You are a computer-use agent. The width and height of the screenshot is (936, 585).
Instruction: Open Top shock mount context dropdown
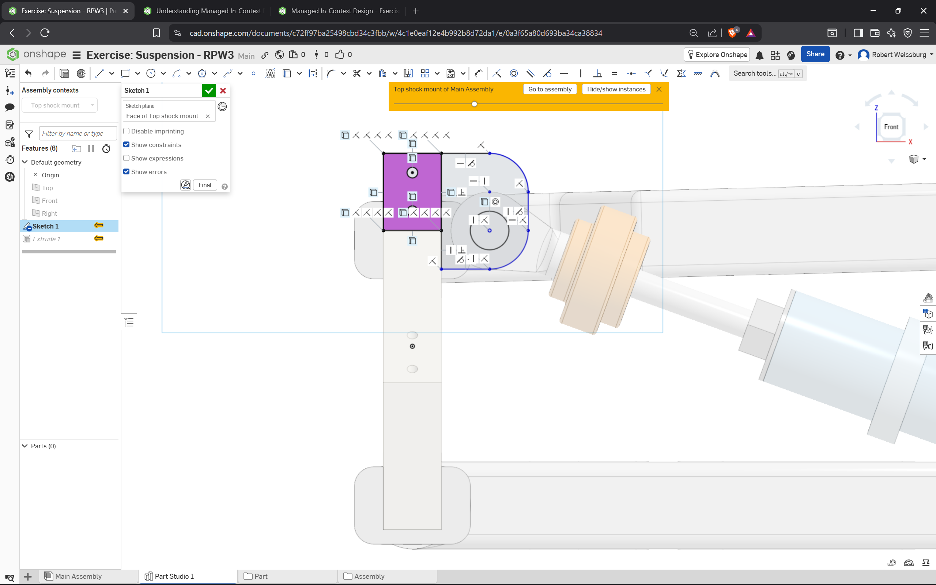(60, 105)
